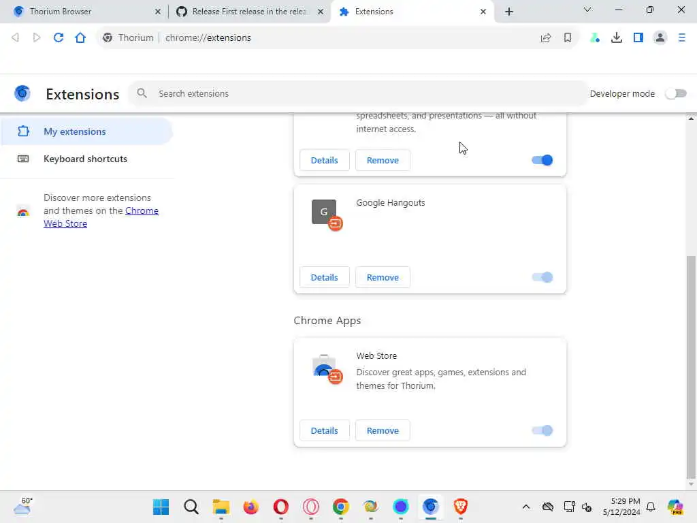Click the browser Forward arrow

(37, 38)
